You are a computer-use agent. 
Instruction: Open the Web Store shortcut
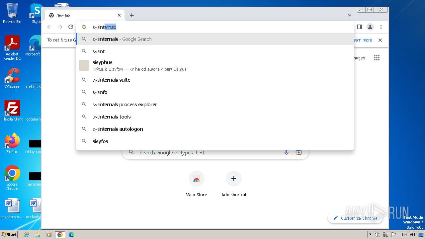tap(196, 184)
